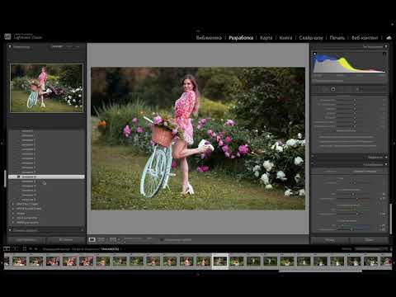Hide the filmstrip with bottom edge arrow
The image size is (396, 297).
[198, 274]
